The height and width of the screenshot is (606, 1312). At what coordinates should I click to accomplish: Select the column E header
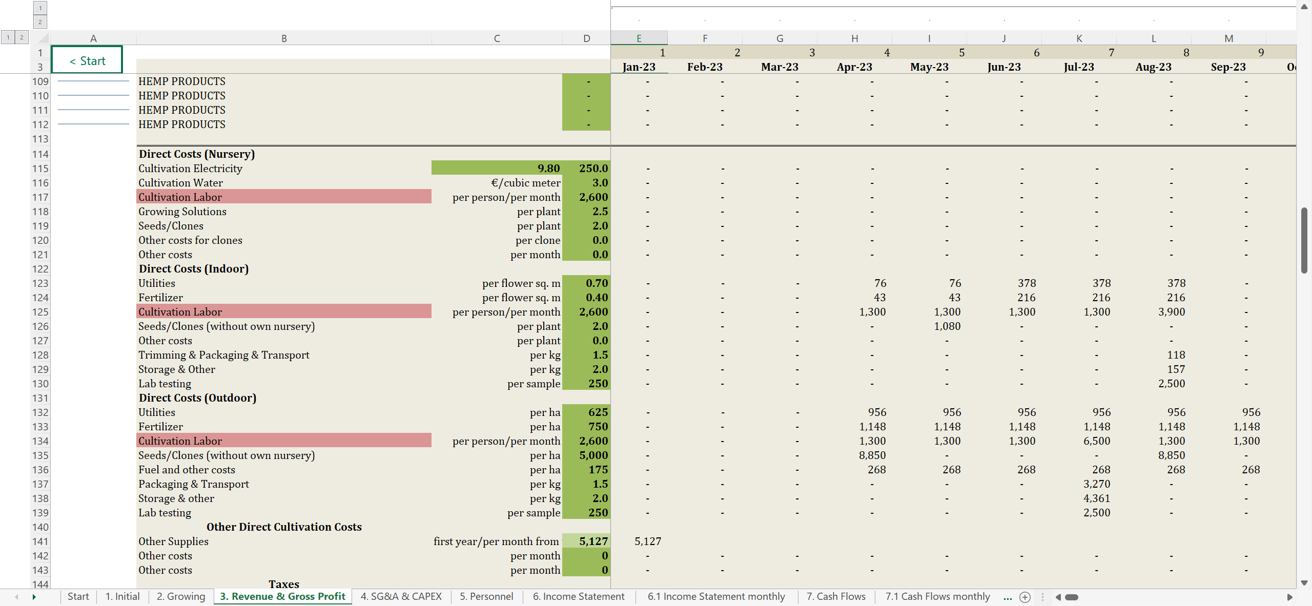[x=639, y=38]
